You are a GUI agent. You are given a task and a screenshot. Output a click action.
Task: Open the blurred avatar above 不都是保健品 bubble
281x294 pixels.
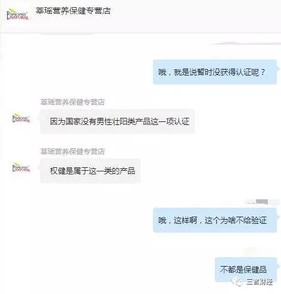(252, 251)
